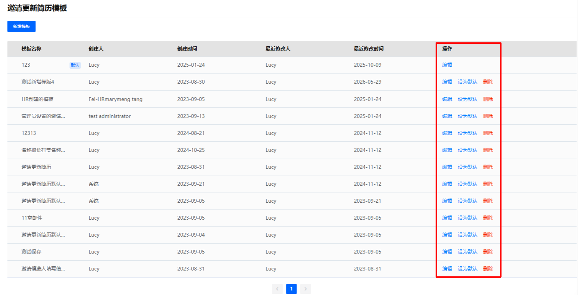Click template name 测试保存

click(x=31, y=252)
